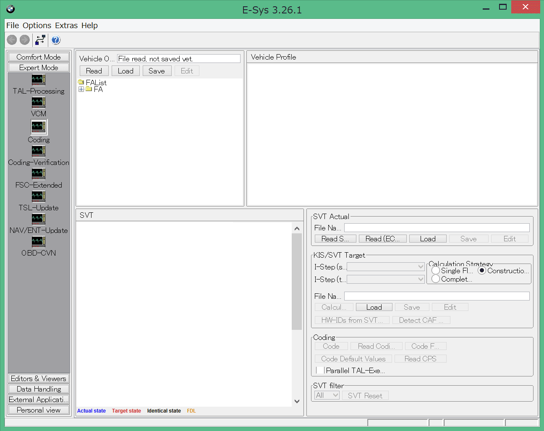The height and width of the screenshot is (431, 544).
Task: Open Personal view section
Action: (x=39, y=410)
